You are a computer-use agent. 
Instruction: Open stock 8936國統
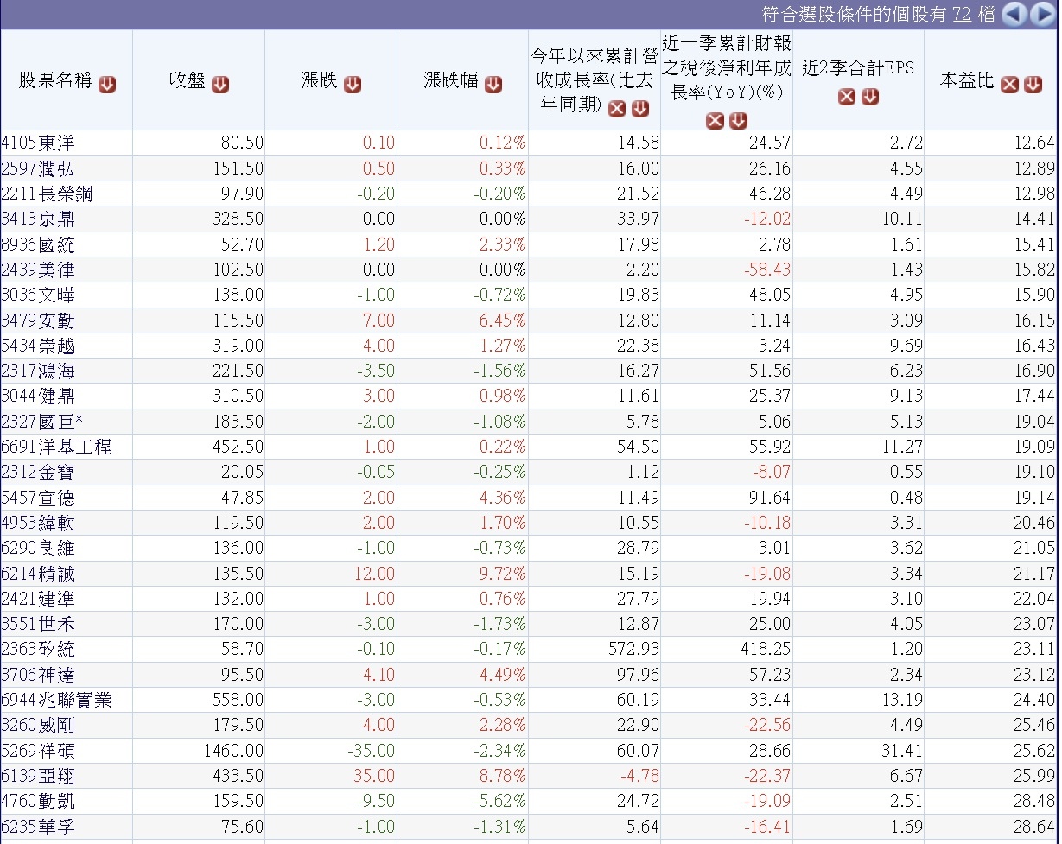[x=38, y=244]
